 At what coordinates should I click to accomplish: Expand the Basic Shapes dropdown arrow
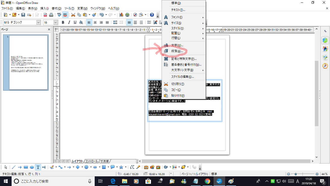point(82,167)
